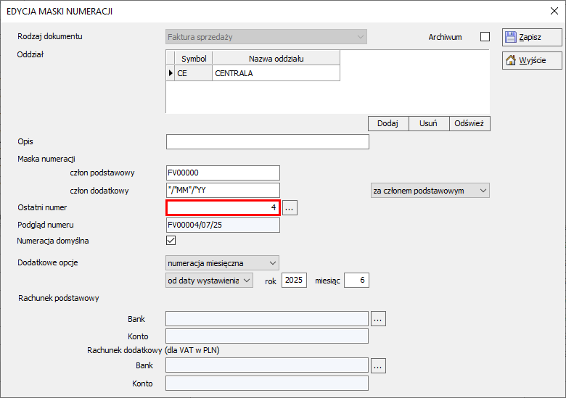Select the CENTRALA row in branch table
The width and height of the screenshot is (566, 398).
coord(276,73)
